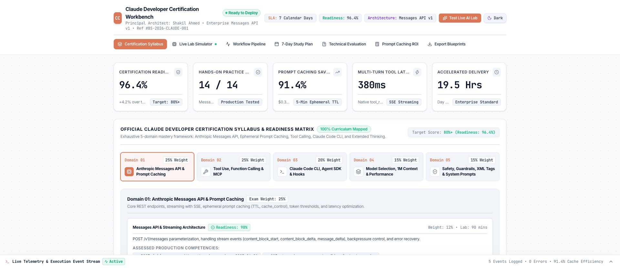
Task: Click the Enterprise Standard tag
Action: [477, 102]
